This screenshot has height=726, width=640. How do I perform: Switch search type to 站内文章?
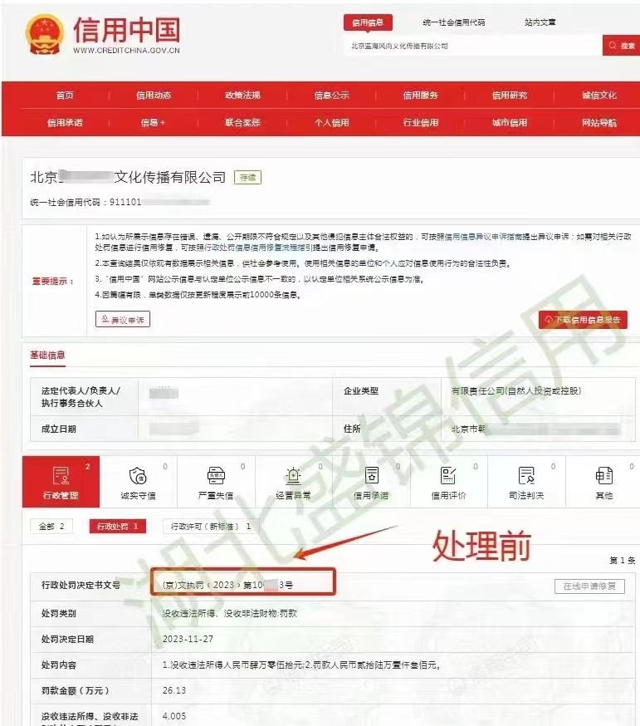[540, 23]
